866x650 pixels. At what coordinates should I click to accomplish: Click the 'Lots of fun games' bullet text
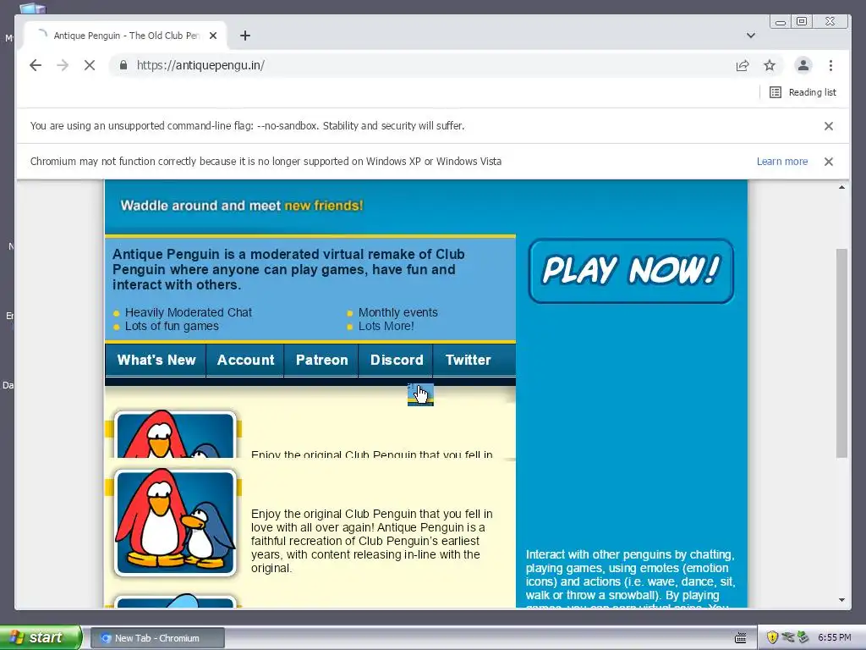pyautogui.click(x=172, y=326)
